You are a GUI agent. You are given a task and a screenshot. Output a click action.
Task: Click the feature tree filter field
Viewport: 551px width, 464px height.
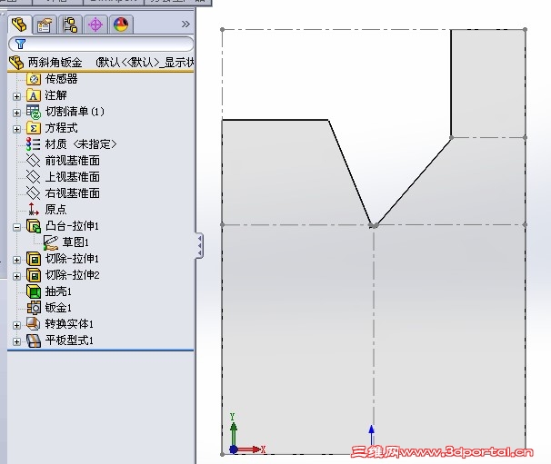coord(101,44)
